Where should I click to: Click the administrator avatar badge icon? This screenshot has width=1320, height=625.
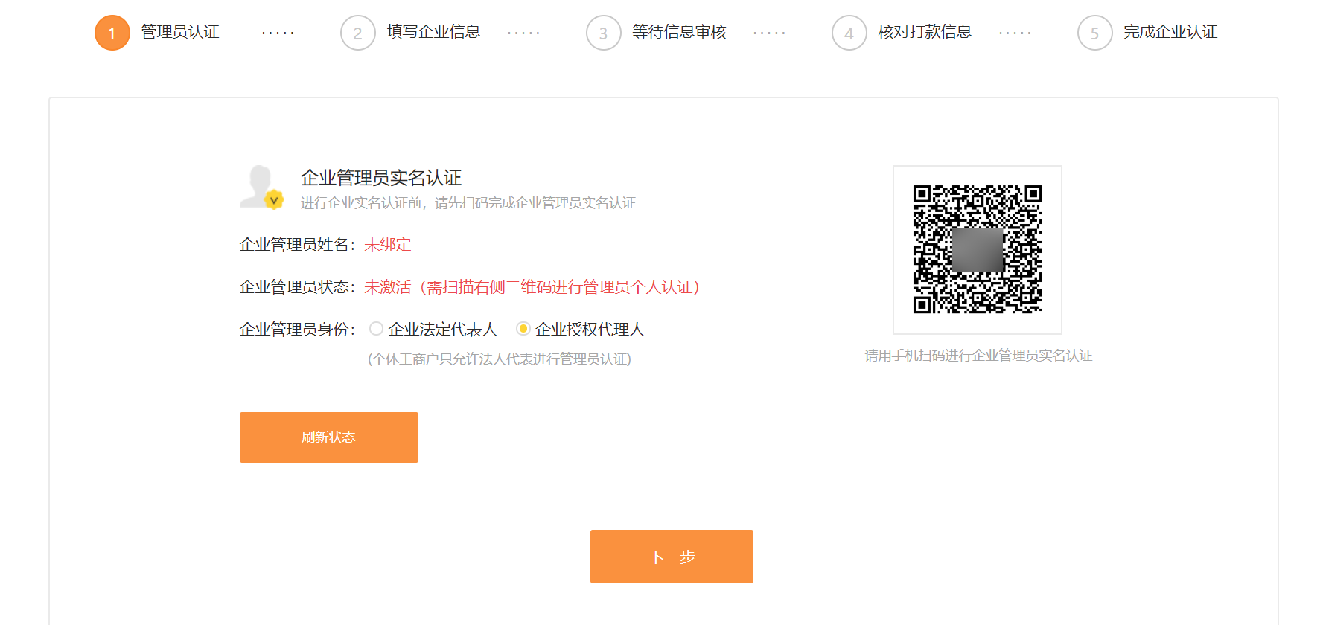262,187
